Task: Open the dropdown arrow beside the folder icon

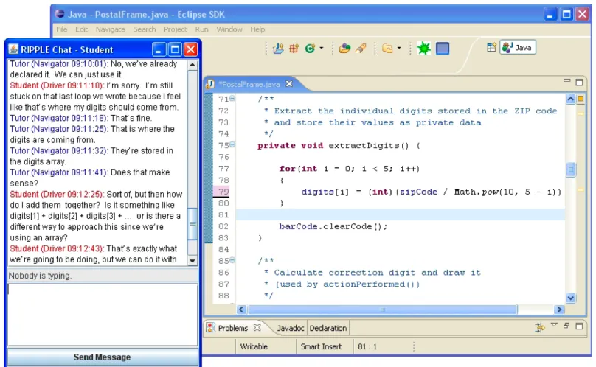Action: (x=399, y=48)
